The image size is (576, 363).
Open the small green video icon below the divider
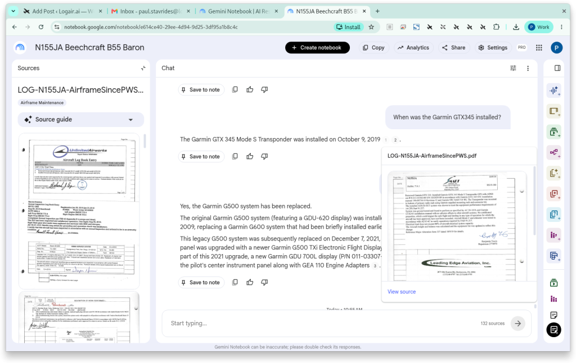pos(554,283)
